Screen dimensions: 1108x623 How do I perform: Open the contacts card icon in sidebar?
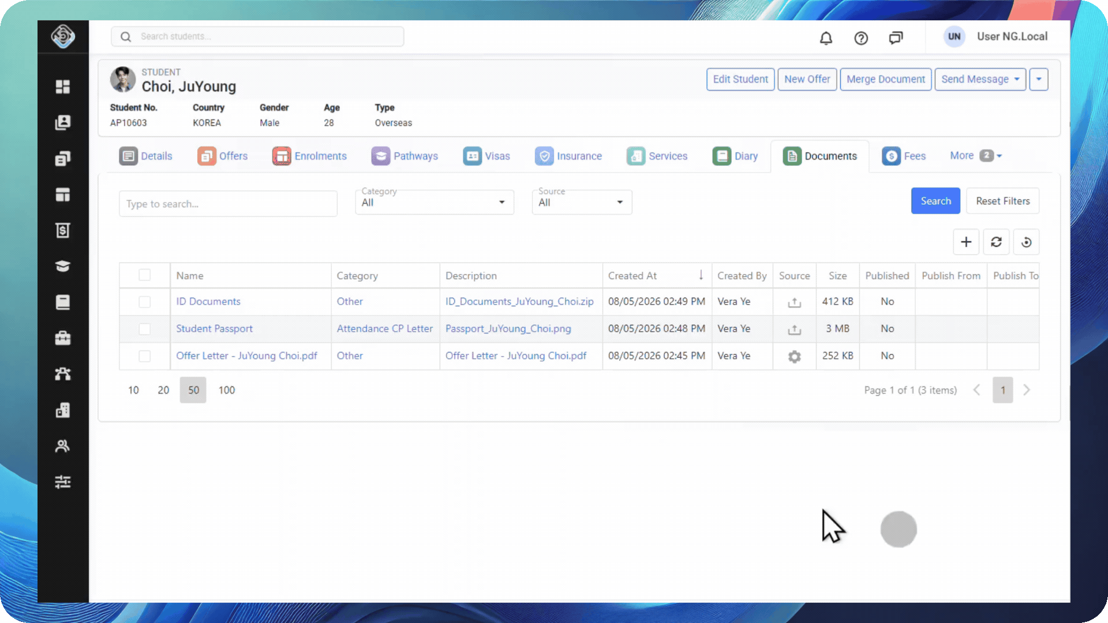(63, 122)
